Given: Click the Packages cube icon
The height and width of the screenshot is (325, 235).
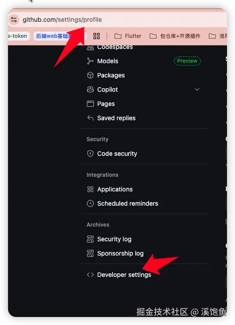Looking at the screenshot, I should click(x=90, y=75).
